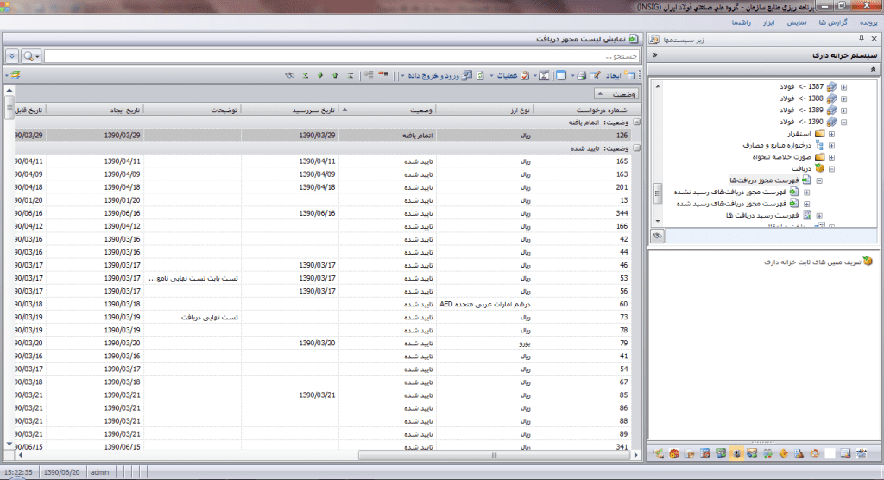
Task: Select فهرست رسید دریافت ها tree item
Action: click(761, 216)
